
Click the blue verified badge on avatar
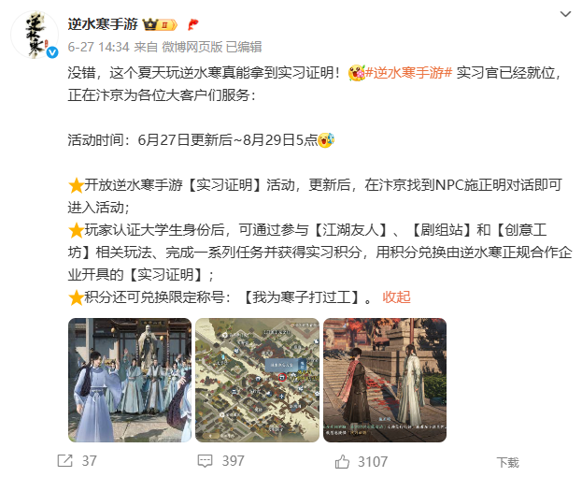tap(52, 52)
